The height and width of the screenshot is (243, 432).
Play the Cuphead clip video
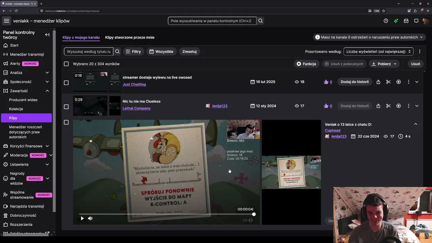pyautogui.click(x=82, y=218)
